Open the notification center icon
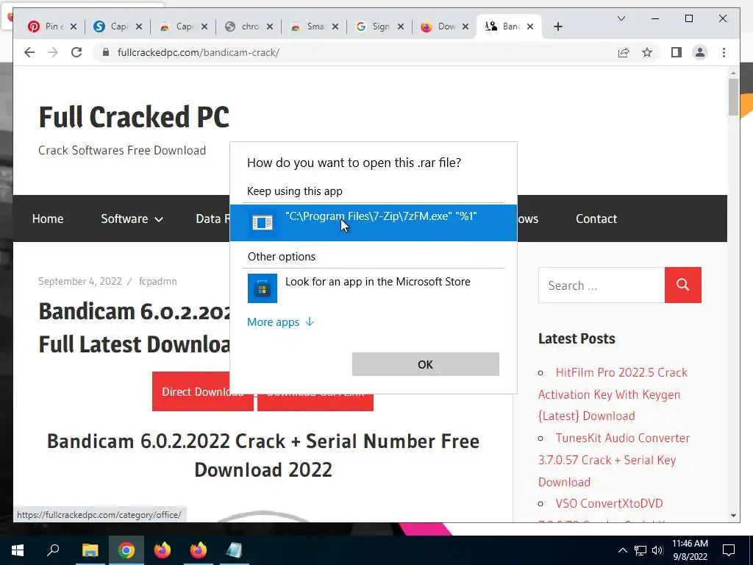Viewport: 753px width, 565px height. click(729, 550)
